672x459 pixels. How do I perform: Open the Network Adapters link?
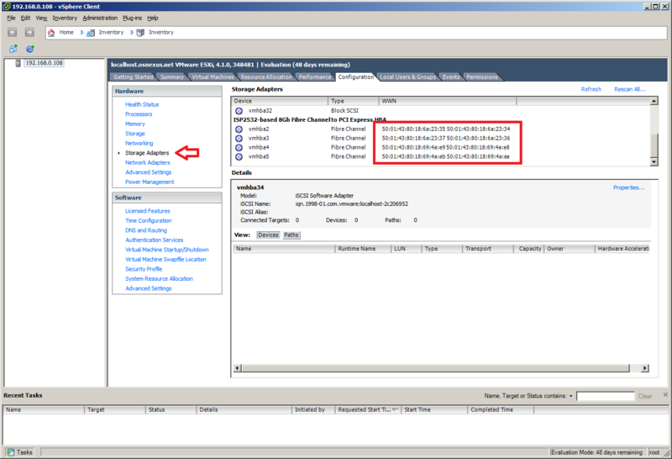[x=148, y=162]
